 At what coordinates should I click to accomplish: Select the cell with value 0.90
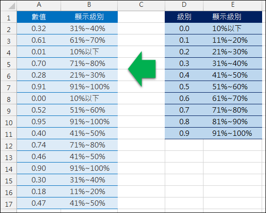point(39,168)
